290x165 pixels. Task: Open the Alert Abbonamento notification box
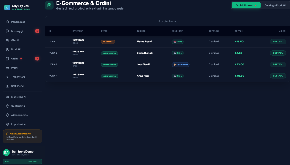[x=22, y=136]
